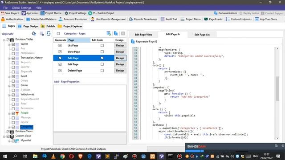The image size is (285, 160).
Task: Open the File menu
Action: click(x=5, y=8)
